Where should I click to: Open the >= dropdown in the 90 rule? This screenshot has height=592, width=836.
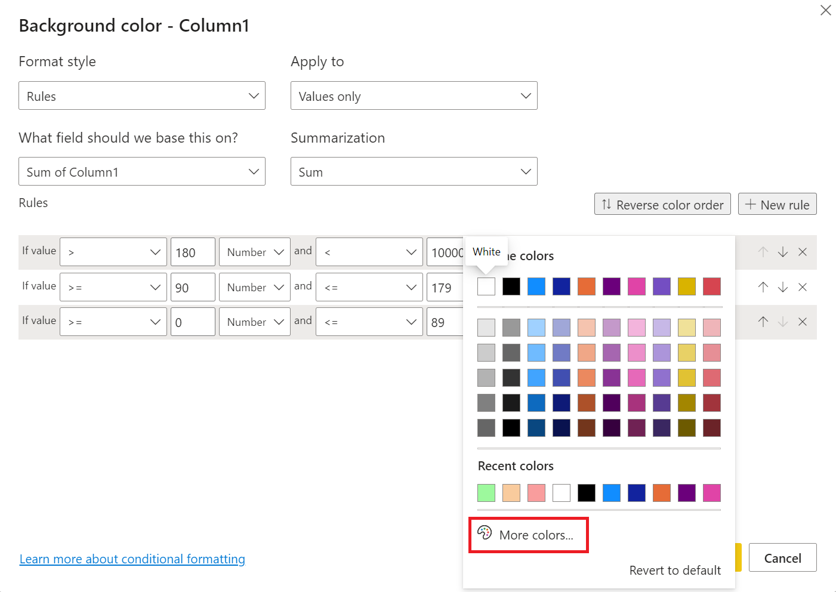(x=113, y=287)
